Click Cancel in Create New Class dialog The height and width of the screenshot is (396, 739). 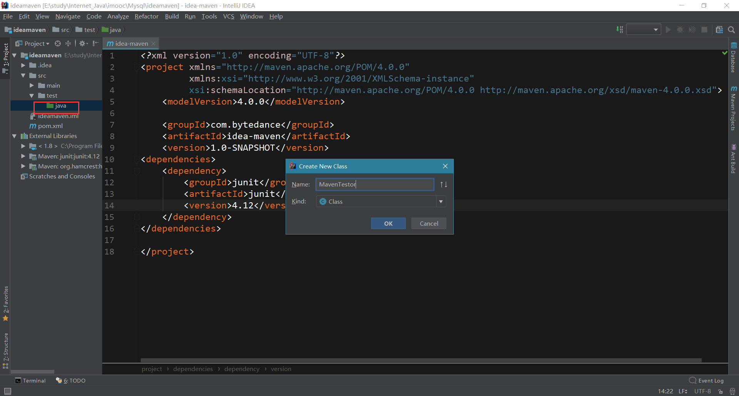click(429, 223)
